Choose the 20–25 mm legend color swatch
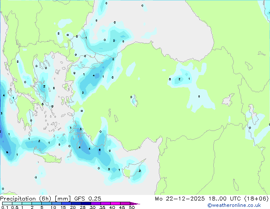The height and width of the screenshot is (209, 270). point(76,203)
